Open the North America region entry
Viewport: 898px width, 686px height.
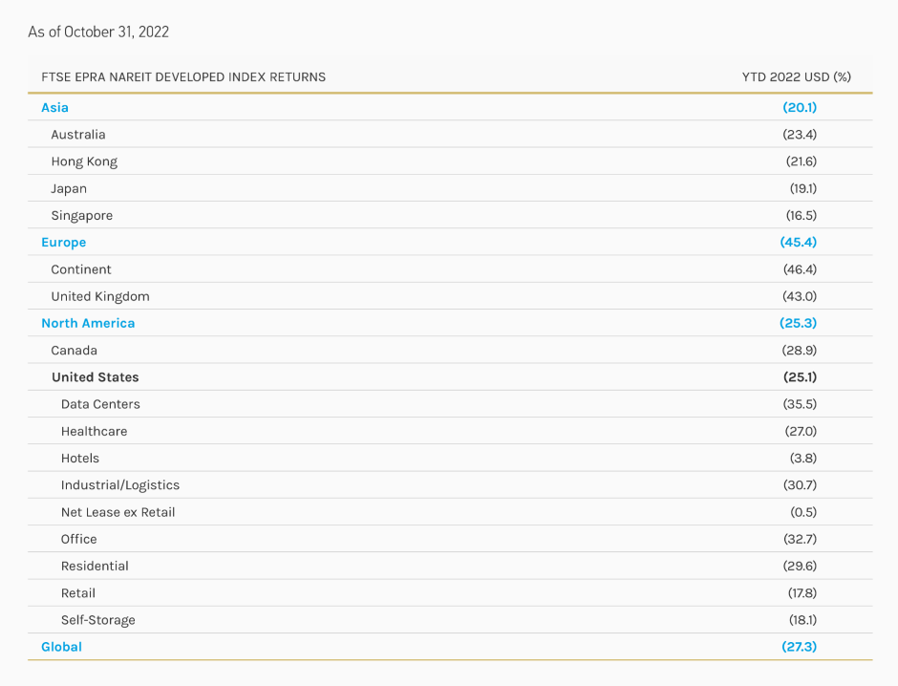click(88, 323)
